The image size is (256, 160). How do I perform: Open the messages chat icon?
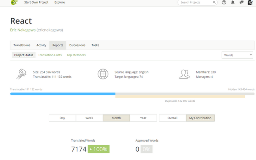pos(242,2)
